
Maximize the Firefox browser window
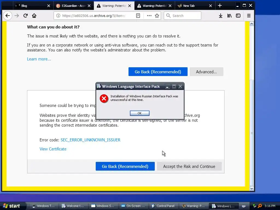point(244,6)
